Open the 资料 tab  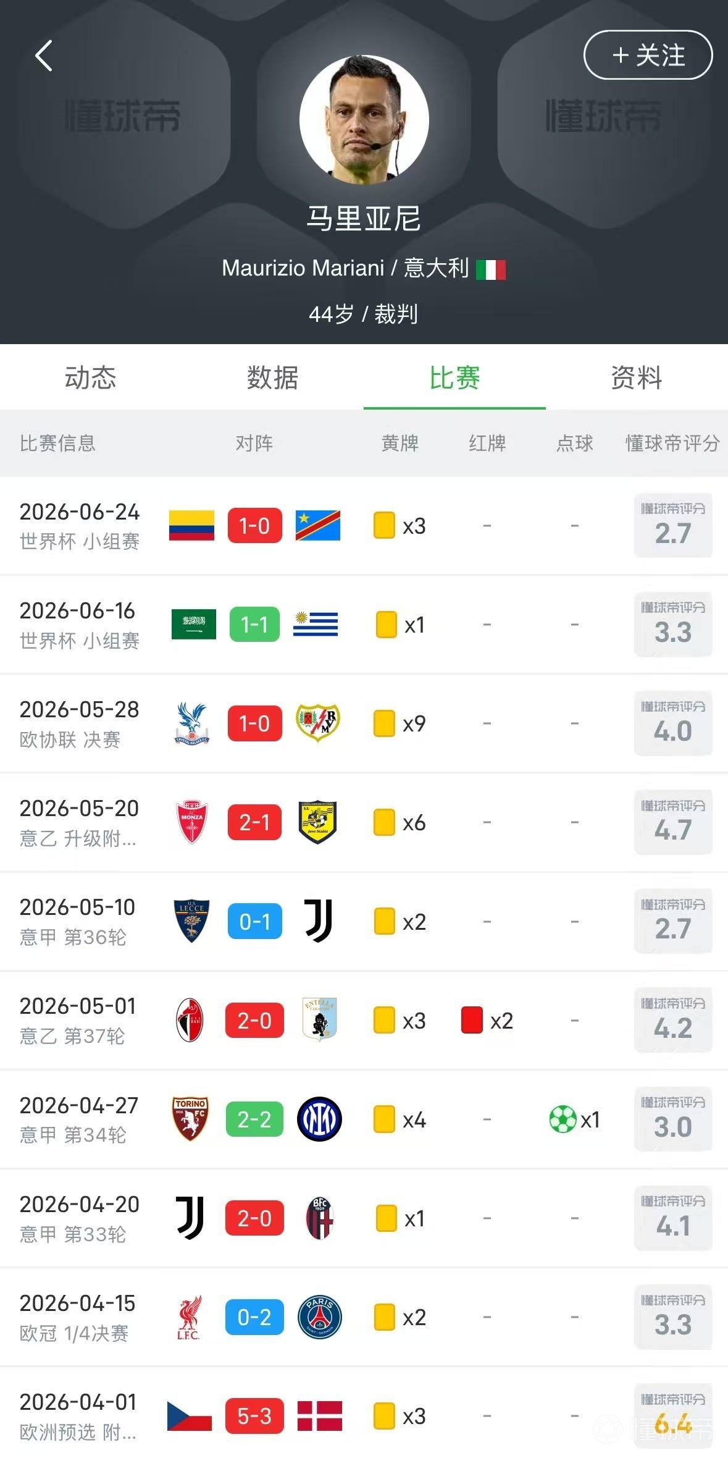pos(637,377)
